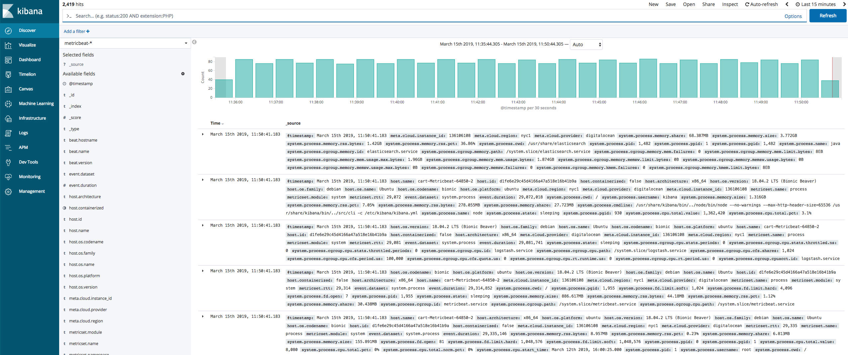This screenshot has height=355, width=848.
Task: Open Last 15 minutes time picker
Action: [815, 4]
